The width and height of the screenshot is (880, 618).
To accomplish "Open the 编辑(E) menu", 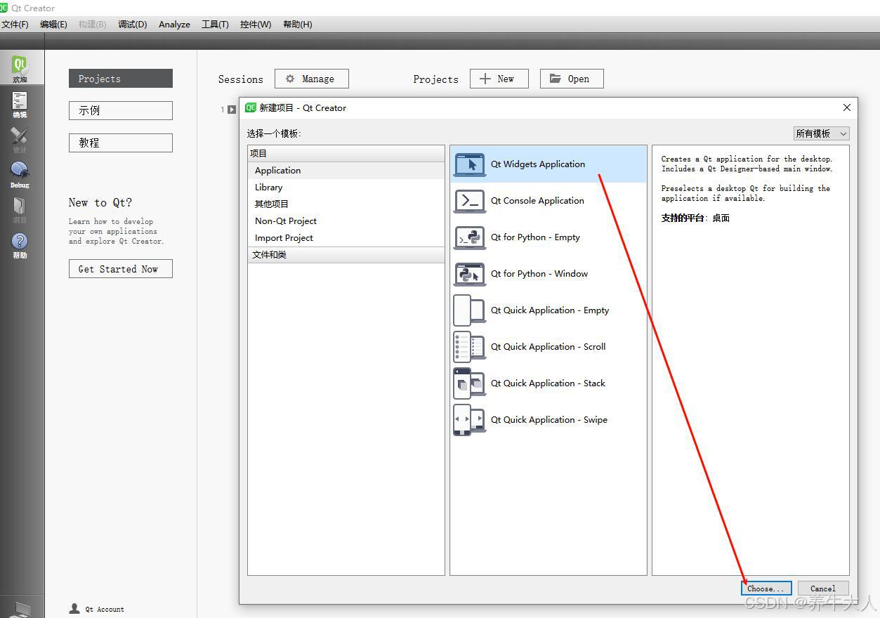I will [x=53, y=24].
